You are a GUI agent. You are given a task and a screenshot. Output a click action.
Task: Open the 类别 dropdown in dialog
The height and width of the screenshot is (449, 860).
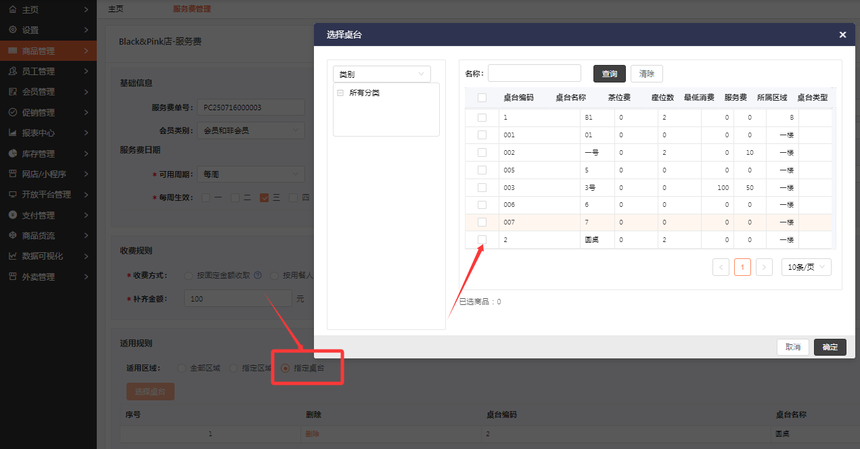point(382,74)
